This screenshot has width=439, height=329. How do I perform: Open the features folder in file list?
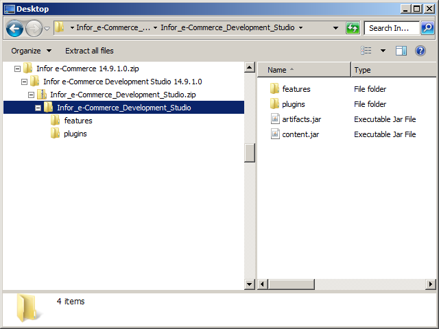click(296, 89)
